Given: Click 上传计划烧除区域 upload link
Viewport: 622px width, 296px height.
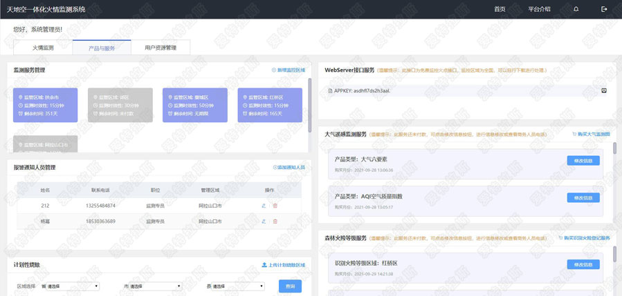Looking at the screenshot, I should pyautogui.click(x=283, y=265).
